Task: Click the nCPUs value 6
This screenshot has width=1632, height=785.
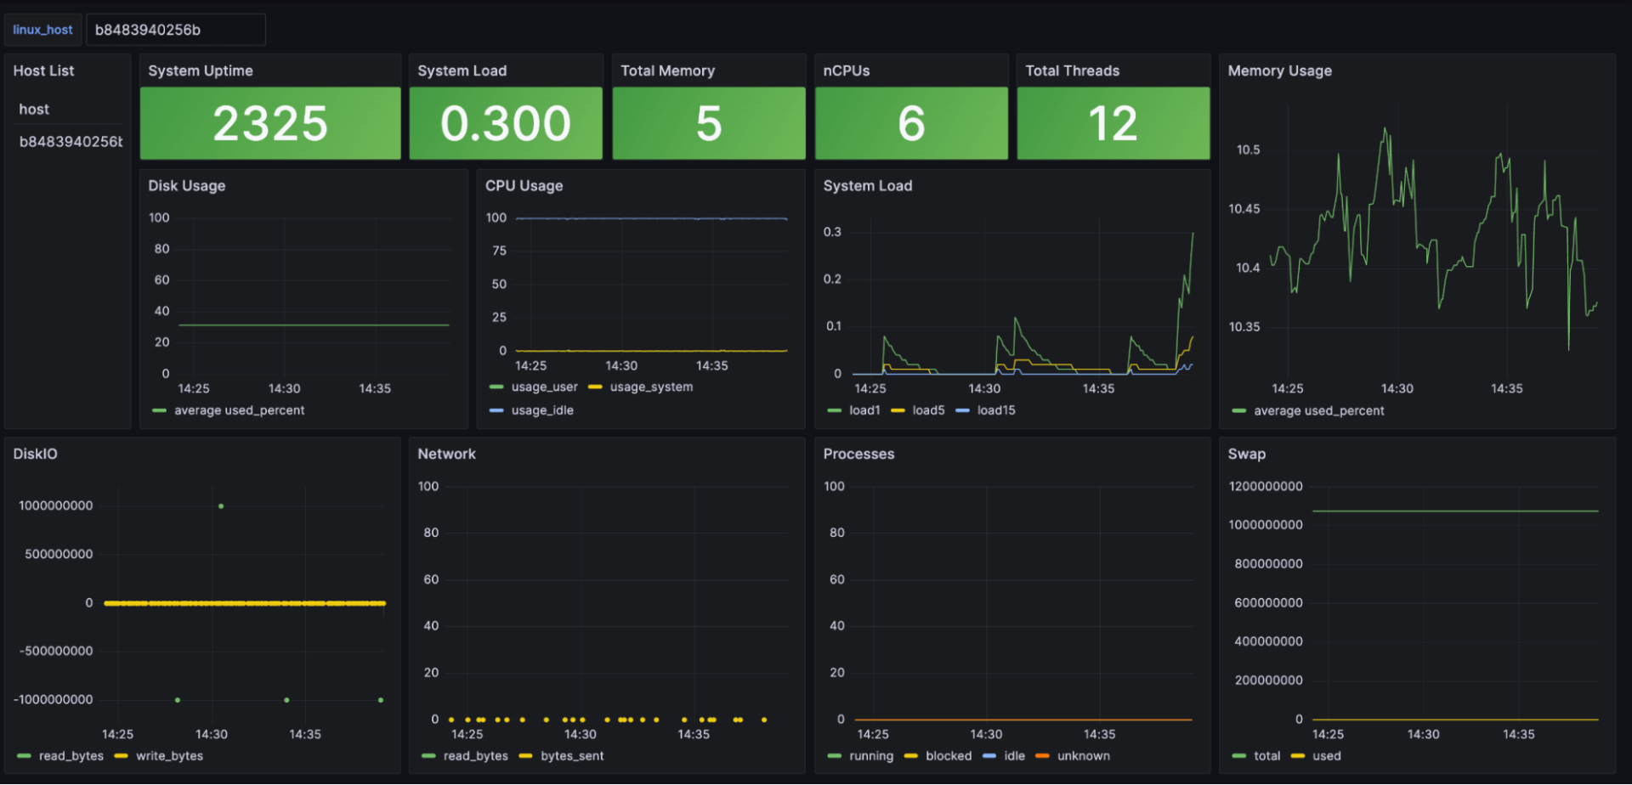Action: point(911,123)
